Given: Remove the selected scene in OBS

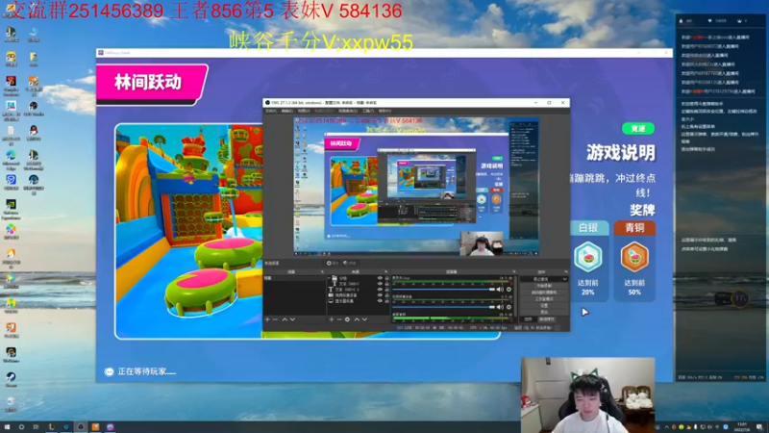Looking at the screenshot, I should tap(275, 319).
